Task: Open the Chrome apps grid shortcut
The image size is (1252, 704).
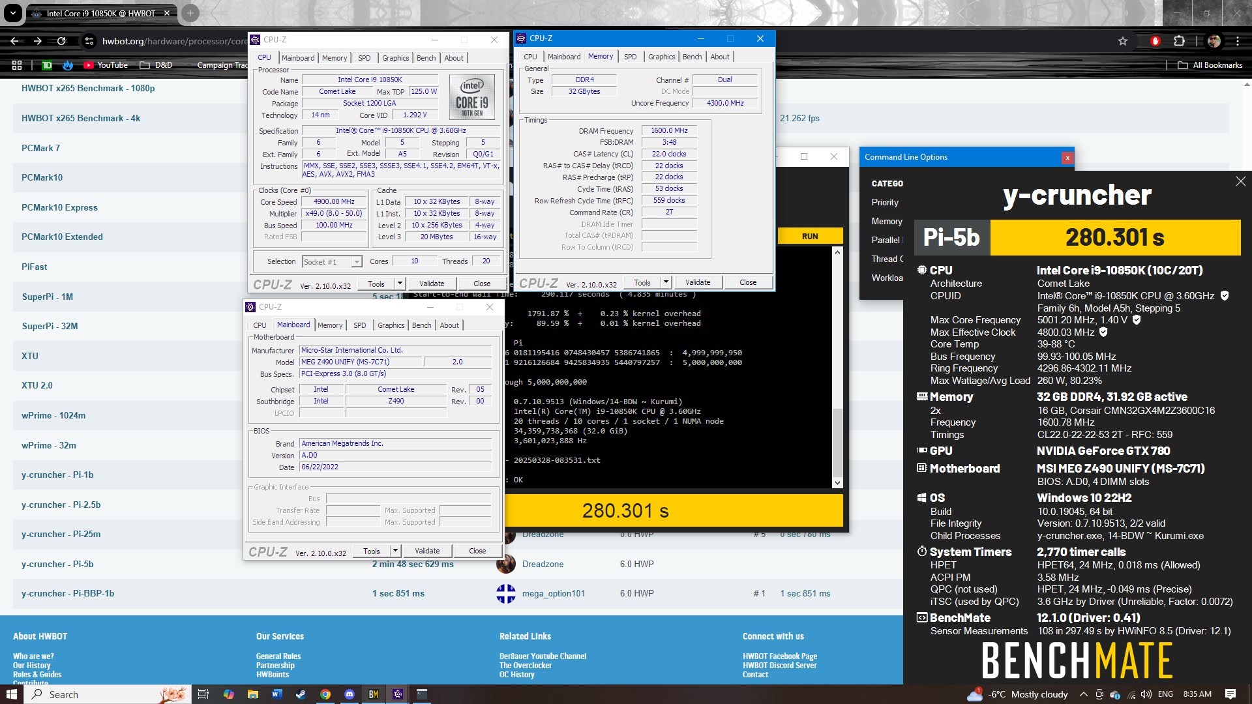Action: pyautogui.click(x=17, y=65)
